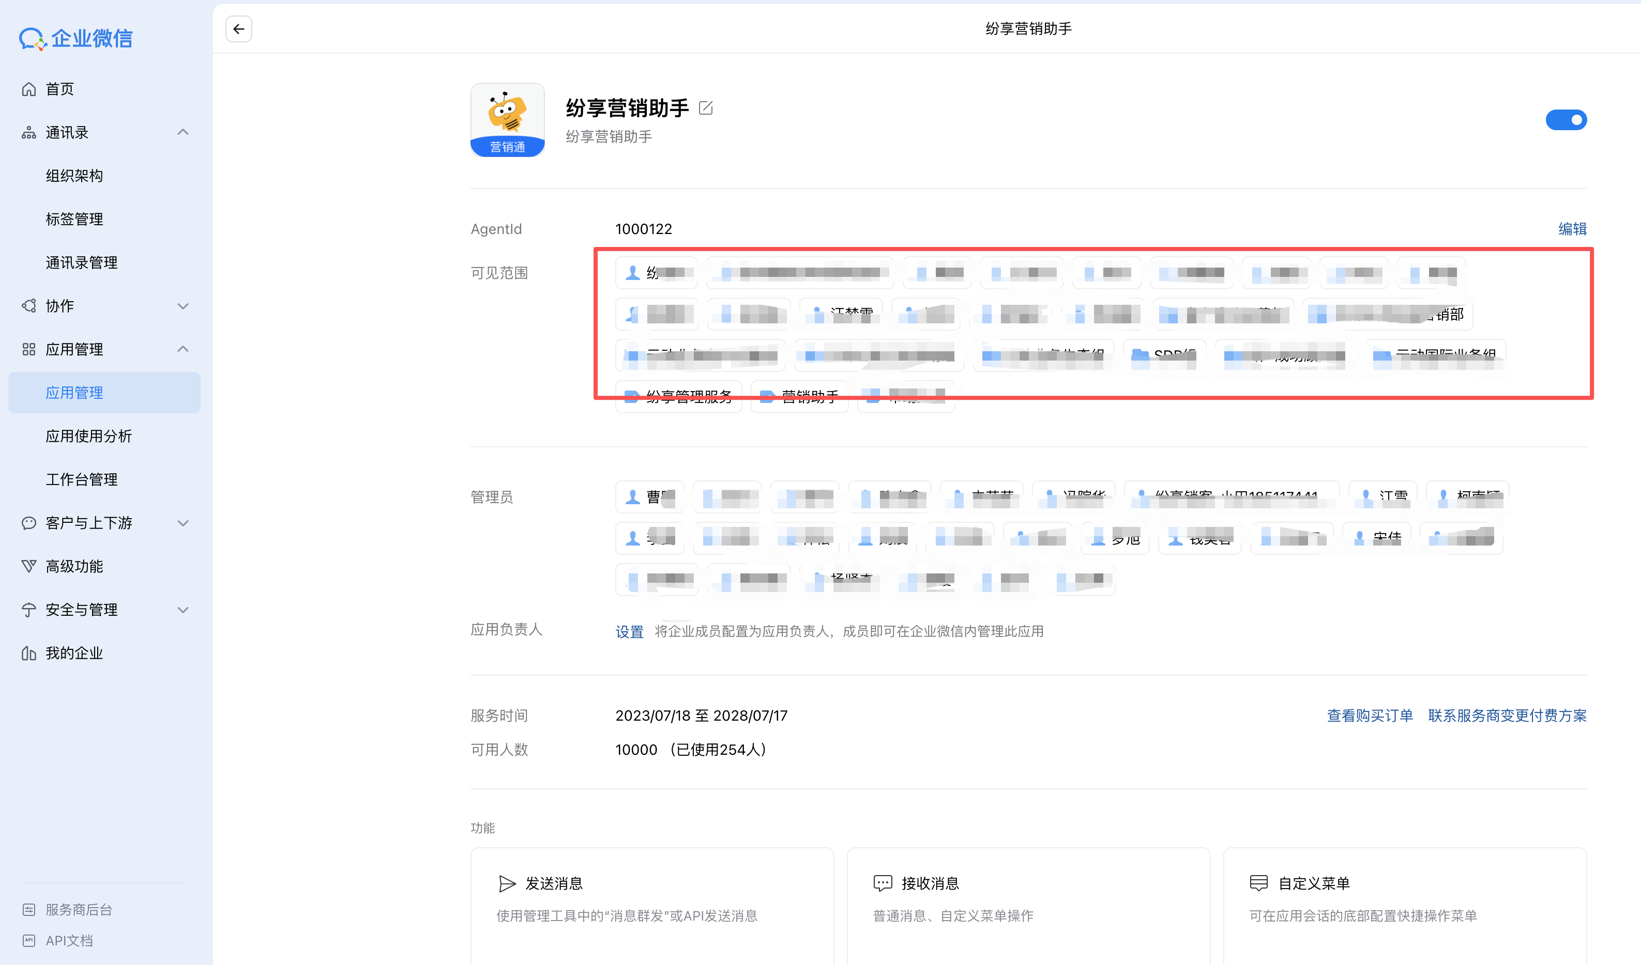Open 组织架构 in the sidebar
This screenshot has height=965, width=1641.
[x=74, y=176]
